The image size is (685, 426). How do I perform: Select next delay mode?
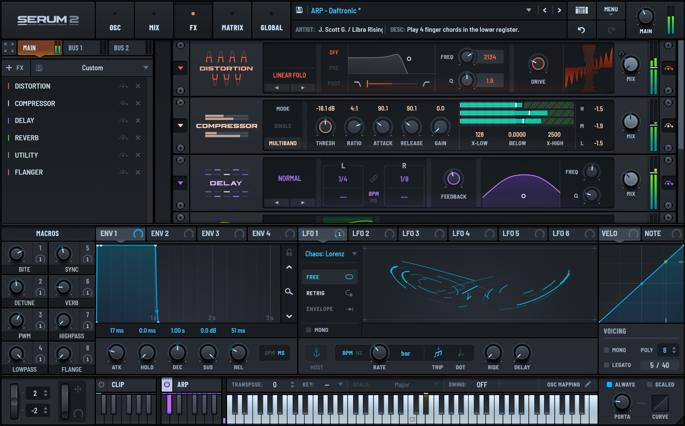[303, 203]
